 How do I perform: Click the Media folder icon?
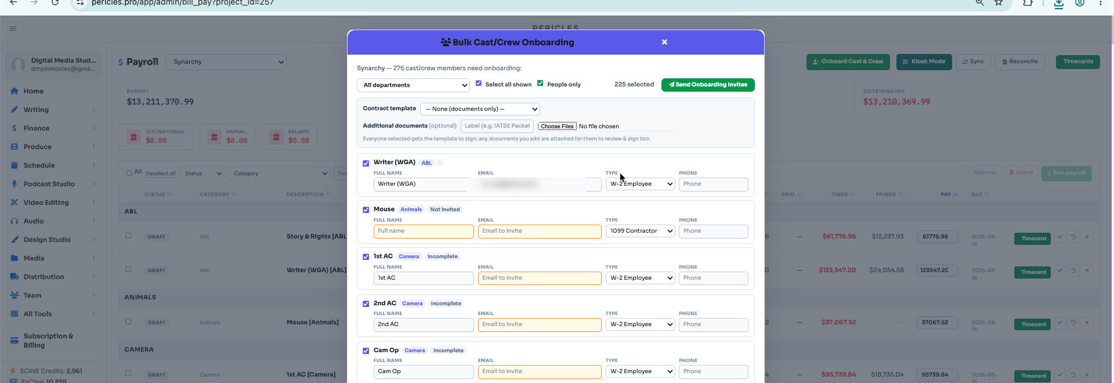tap(14, 258)
